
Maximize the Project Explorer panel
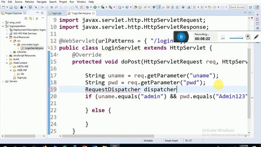(42, 13)
